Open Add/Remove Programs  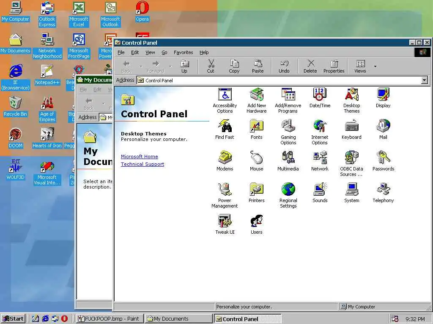288,100
